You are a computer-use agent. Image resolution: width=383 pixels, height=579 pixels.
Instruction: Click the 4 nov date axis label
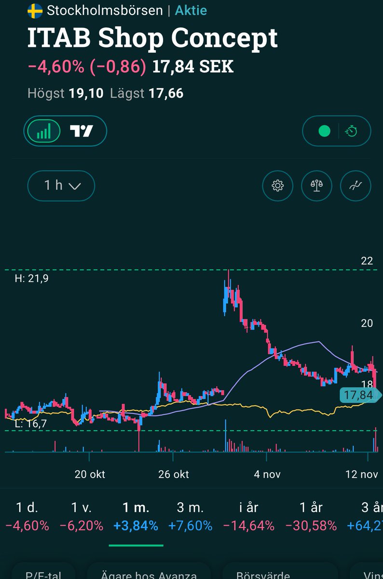(268, 474)
